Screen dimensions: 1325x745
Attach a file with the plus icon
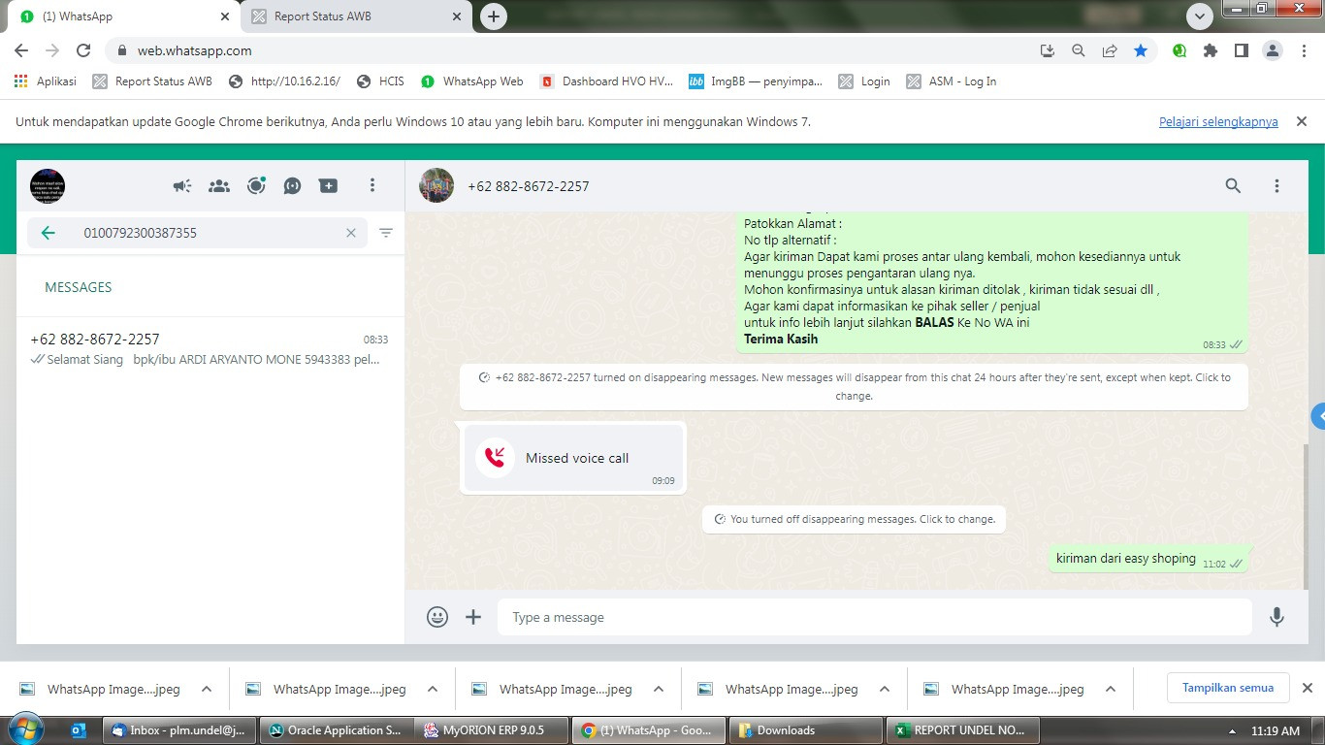(x=473, y=617)
